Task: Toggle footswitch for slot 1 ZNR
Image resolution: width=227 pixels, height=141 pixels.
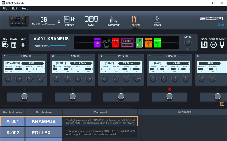Action: (24, 97)
